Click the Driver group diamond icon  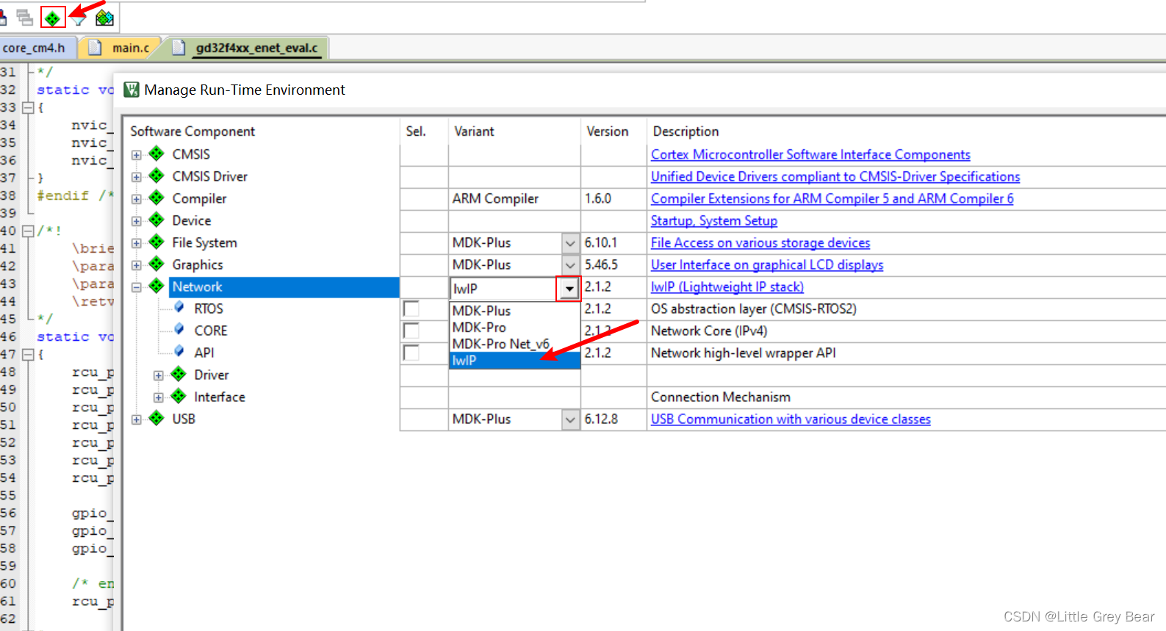[x=179, y=374]
